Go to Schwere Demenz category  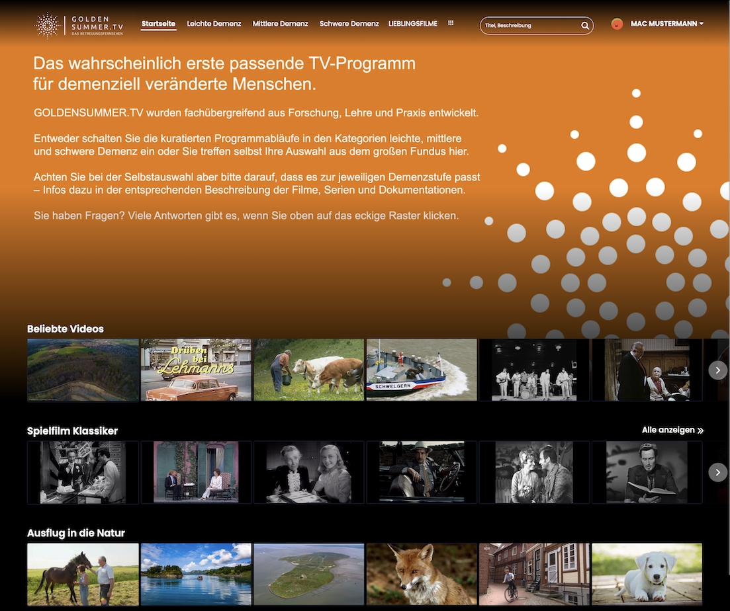pos(349,24)
